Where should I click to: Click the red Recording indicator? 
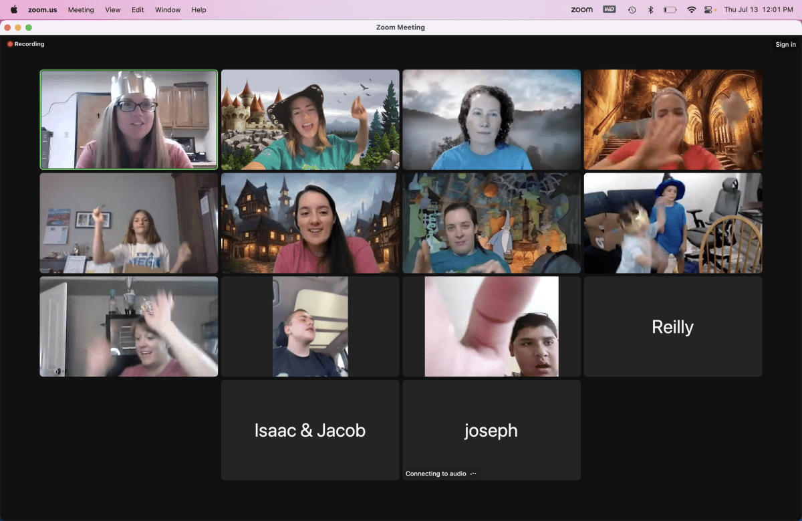[x=26, y=44]
